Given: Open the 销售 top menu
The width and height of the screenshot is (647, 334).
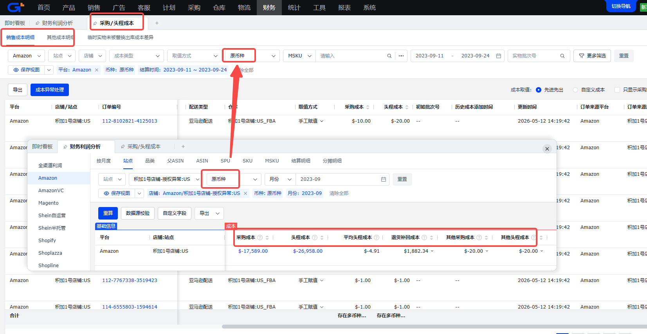Looking at the screenshot, I should (94, 7).
